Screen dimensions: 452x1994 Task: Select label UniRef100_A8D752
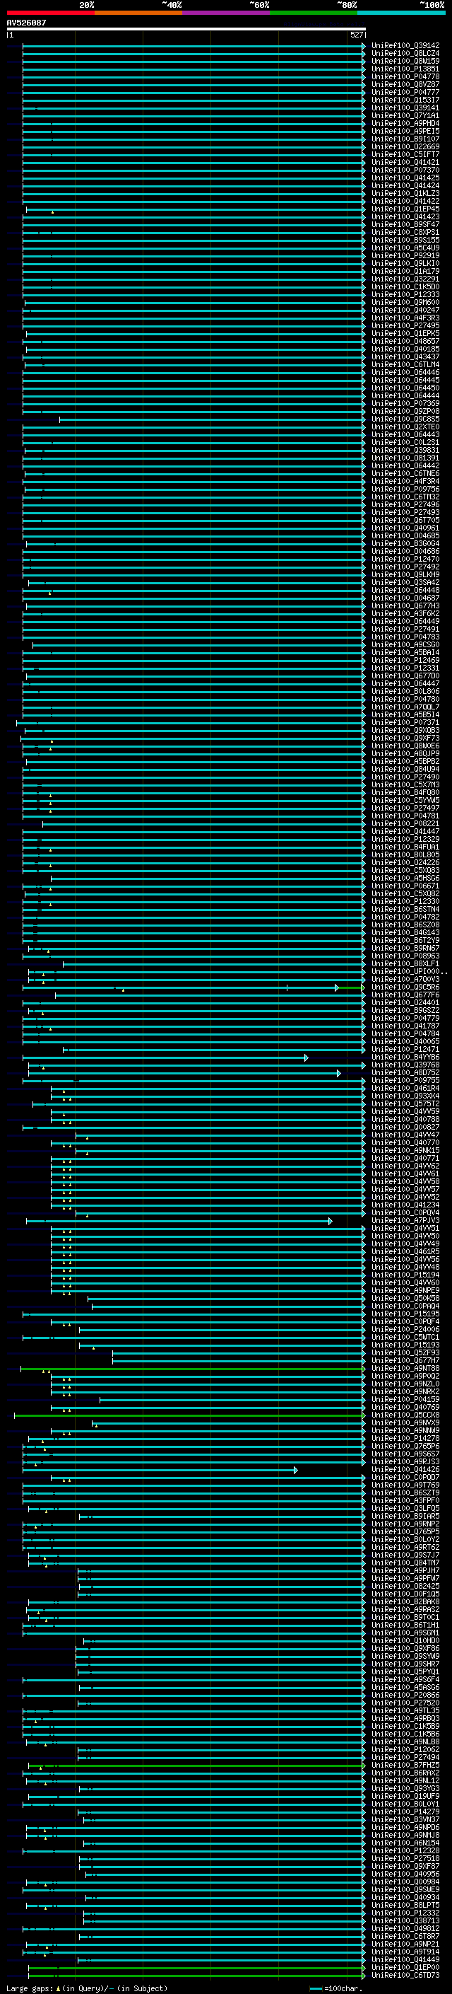click(x=405, y=1072)
